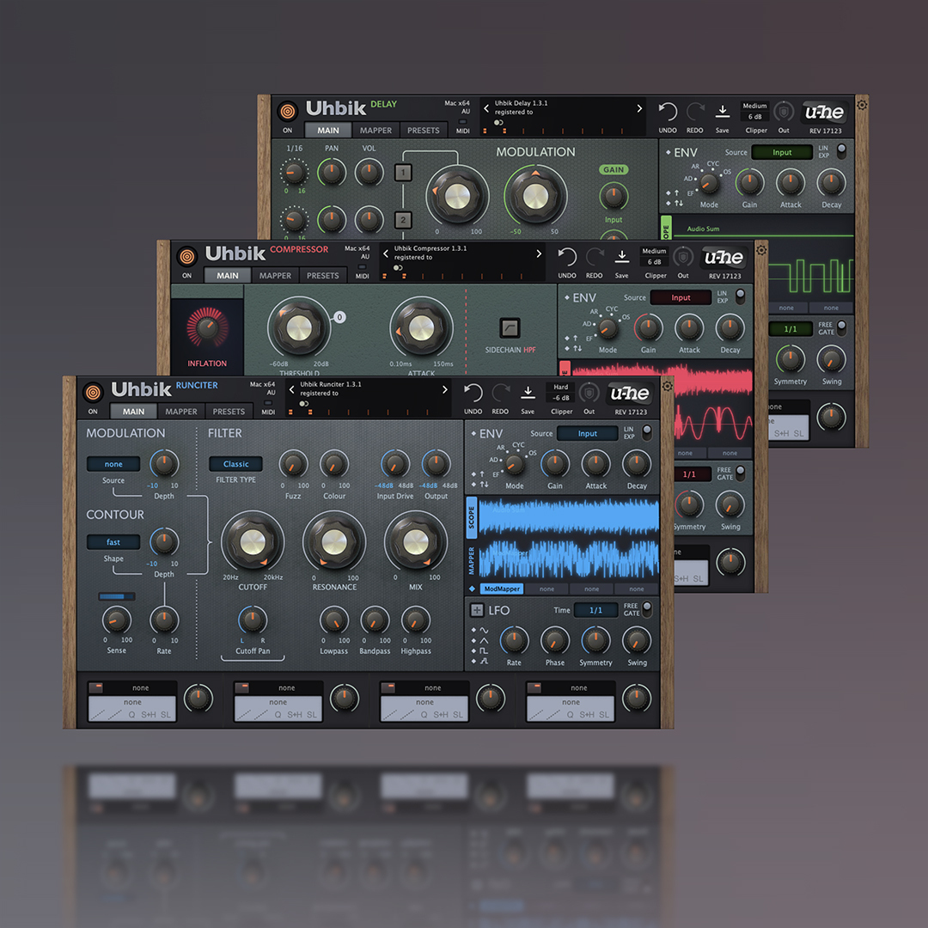Switch to Runciter MAPPER tab
The height and width of the screenshot is (928, 928).
tap(181, 412)
